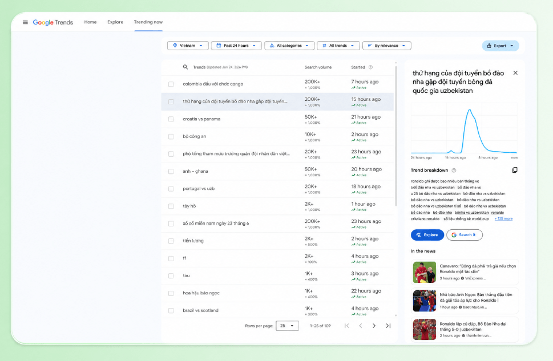Check the hoa hậu bảo ngọc checkbox

pos(171,293)
